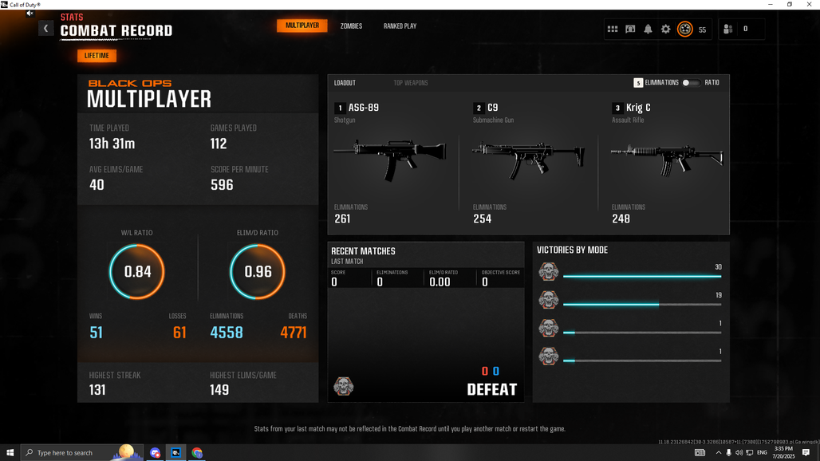Click the taskbar clock showing 3:35 PM
The width and height of the screenshot is (820, 461).
point(783,453)
